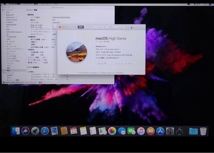The height and width of the screenshot is (153, 214).
Task: Select the 概要 tab in About window
Action: (x=81, y=27)
